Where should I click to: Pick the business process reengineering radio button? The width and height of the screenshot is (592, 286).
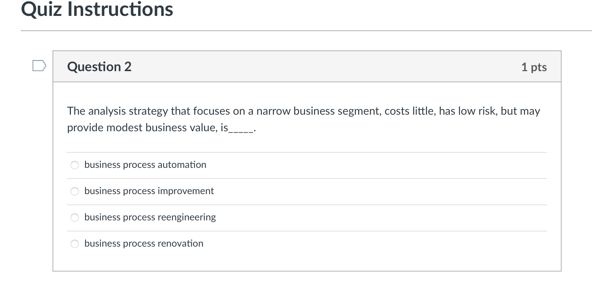click(75, 218)
